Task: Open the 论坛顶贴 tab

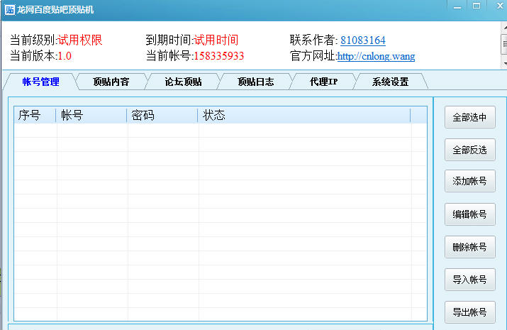Action: 183,82
